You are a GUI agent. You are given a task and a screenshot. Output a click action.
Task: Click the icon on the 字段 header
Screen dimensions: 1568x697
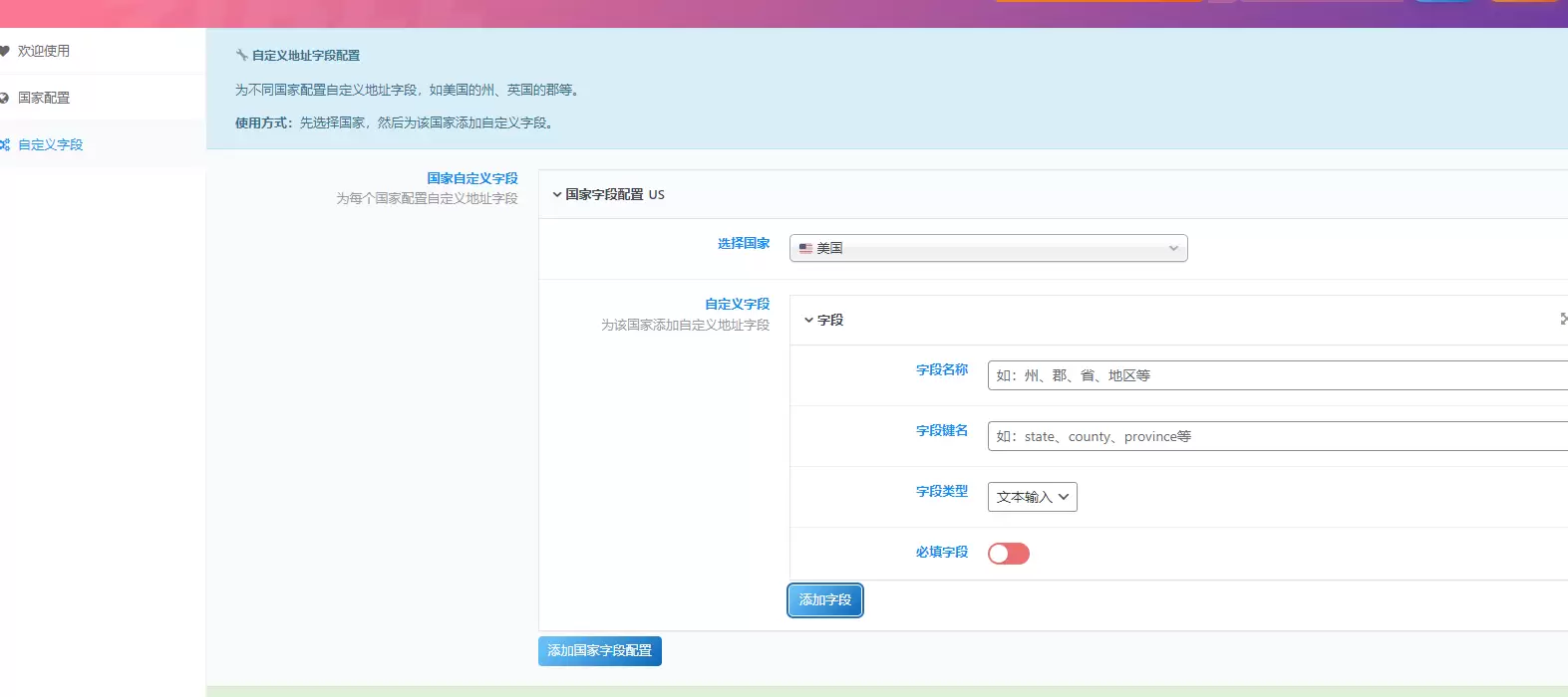coord(1563,319)
